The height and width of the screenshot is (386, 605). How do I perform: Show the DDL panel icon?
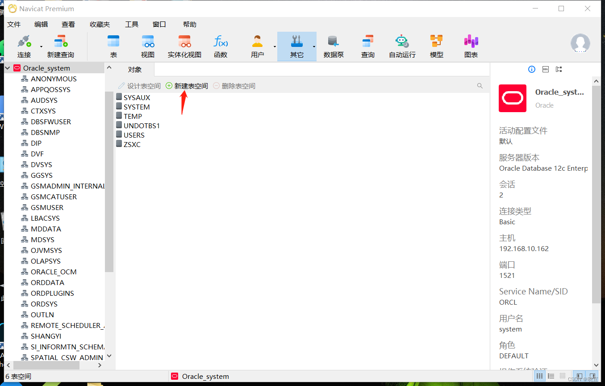[545, 69]
